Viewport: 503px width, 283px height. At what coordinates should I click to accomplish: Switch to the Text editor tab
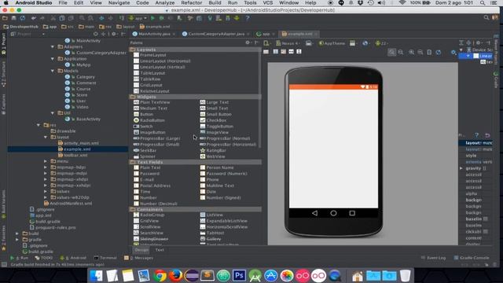pyautogui.click(x=160, y=250)
